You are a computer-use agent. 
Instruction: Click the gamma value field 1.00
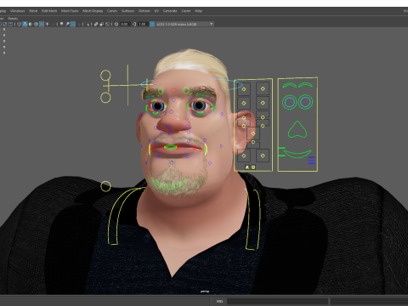(143, 24)
